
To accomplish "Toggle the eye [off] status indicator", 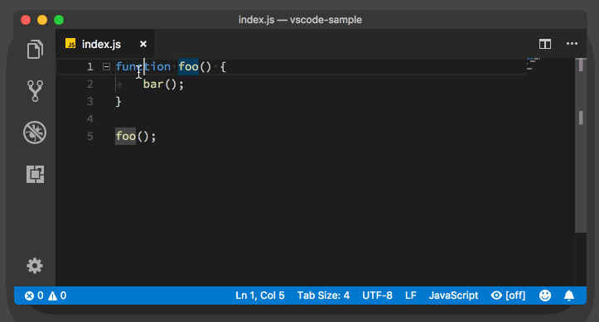I will (508, 296).
